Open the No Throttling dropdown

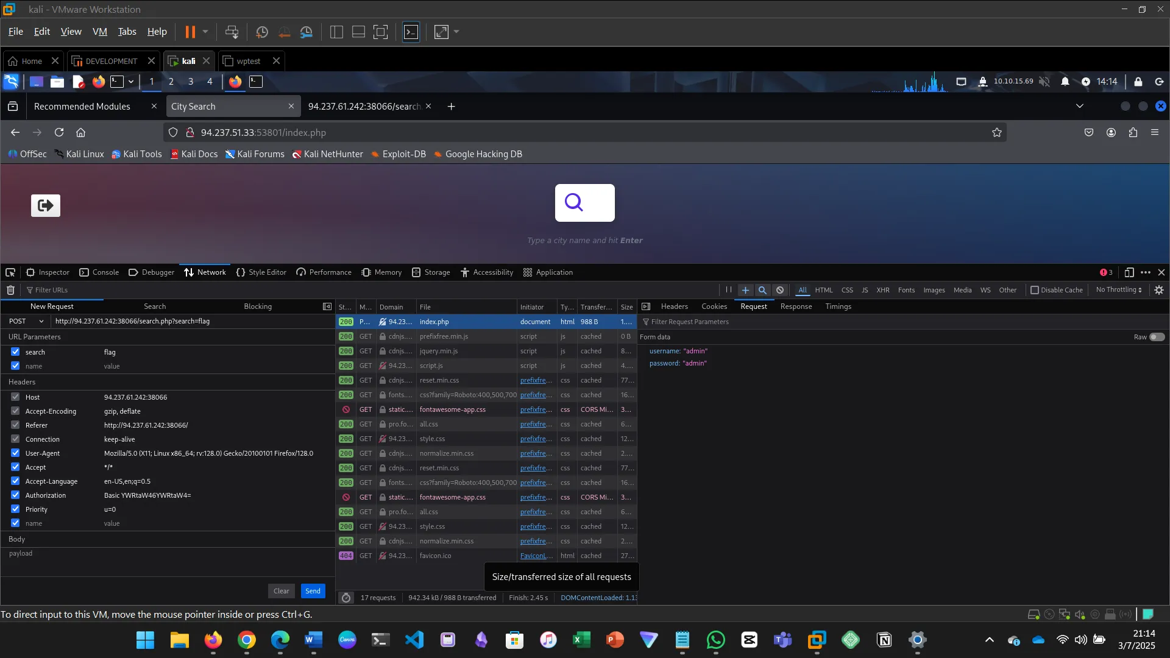tap(1119, 290)
